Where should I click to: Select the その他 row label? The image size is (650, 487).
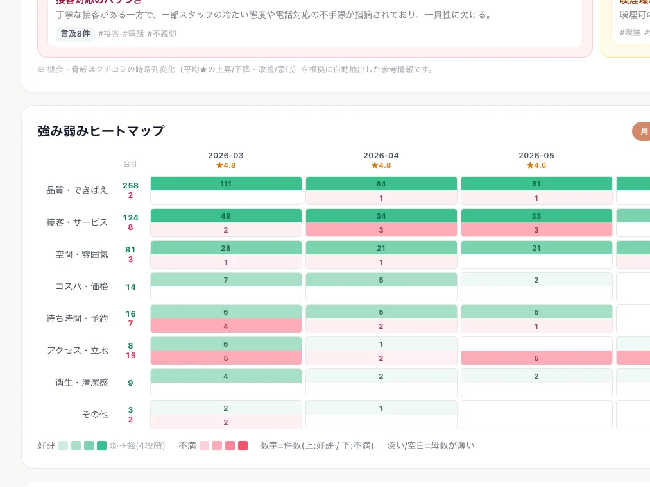coord(95,415)
